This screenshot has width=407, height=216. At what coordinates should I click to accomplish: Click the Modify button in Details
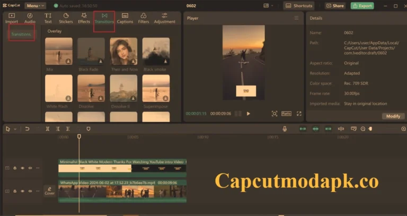[x=393, y=116]
